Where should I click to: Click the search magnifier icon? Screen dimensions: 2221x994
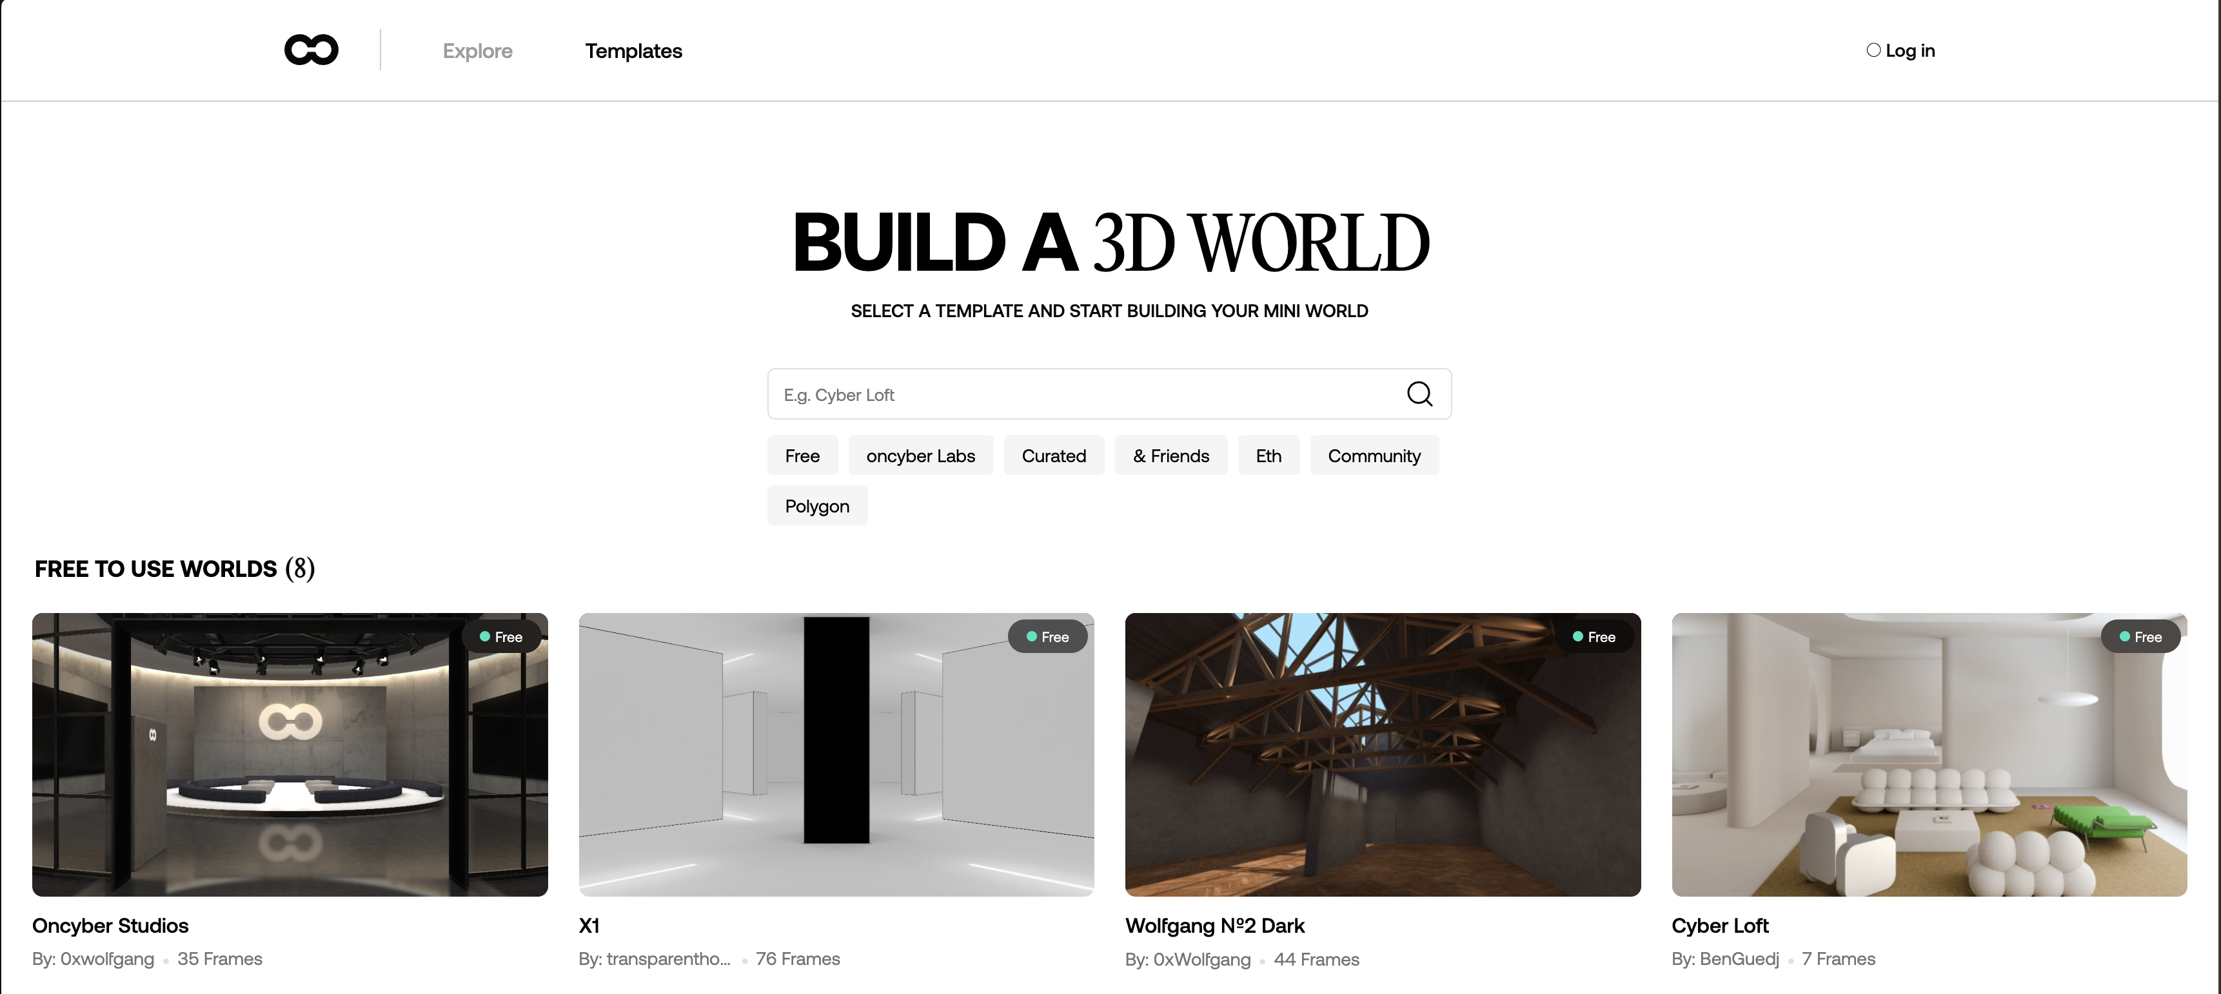(1419, 394)
